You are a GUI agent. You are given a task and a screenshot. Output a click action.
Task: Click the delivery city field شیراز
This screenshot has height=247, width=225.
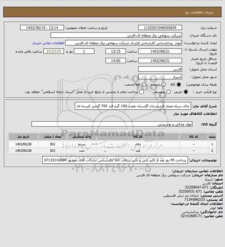[x=160, y=77]
